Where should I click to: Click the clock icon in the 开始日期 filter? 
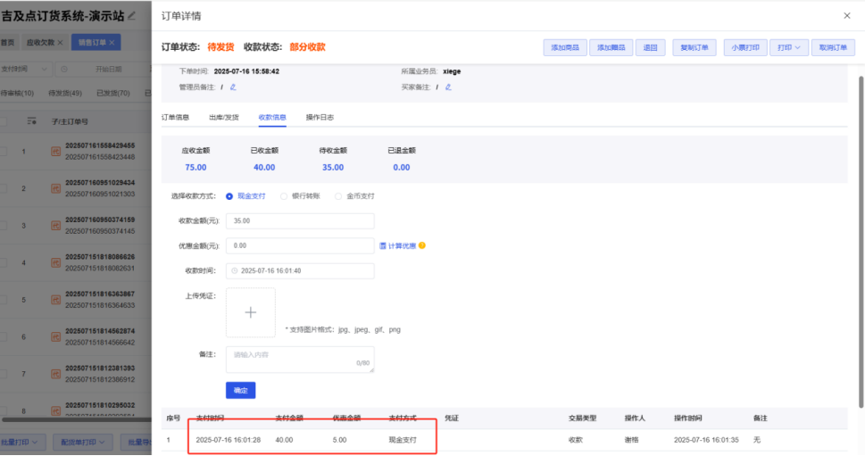click(x=64, y=70)
